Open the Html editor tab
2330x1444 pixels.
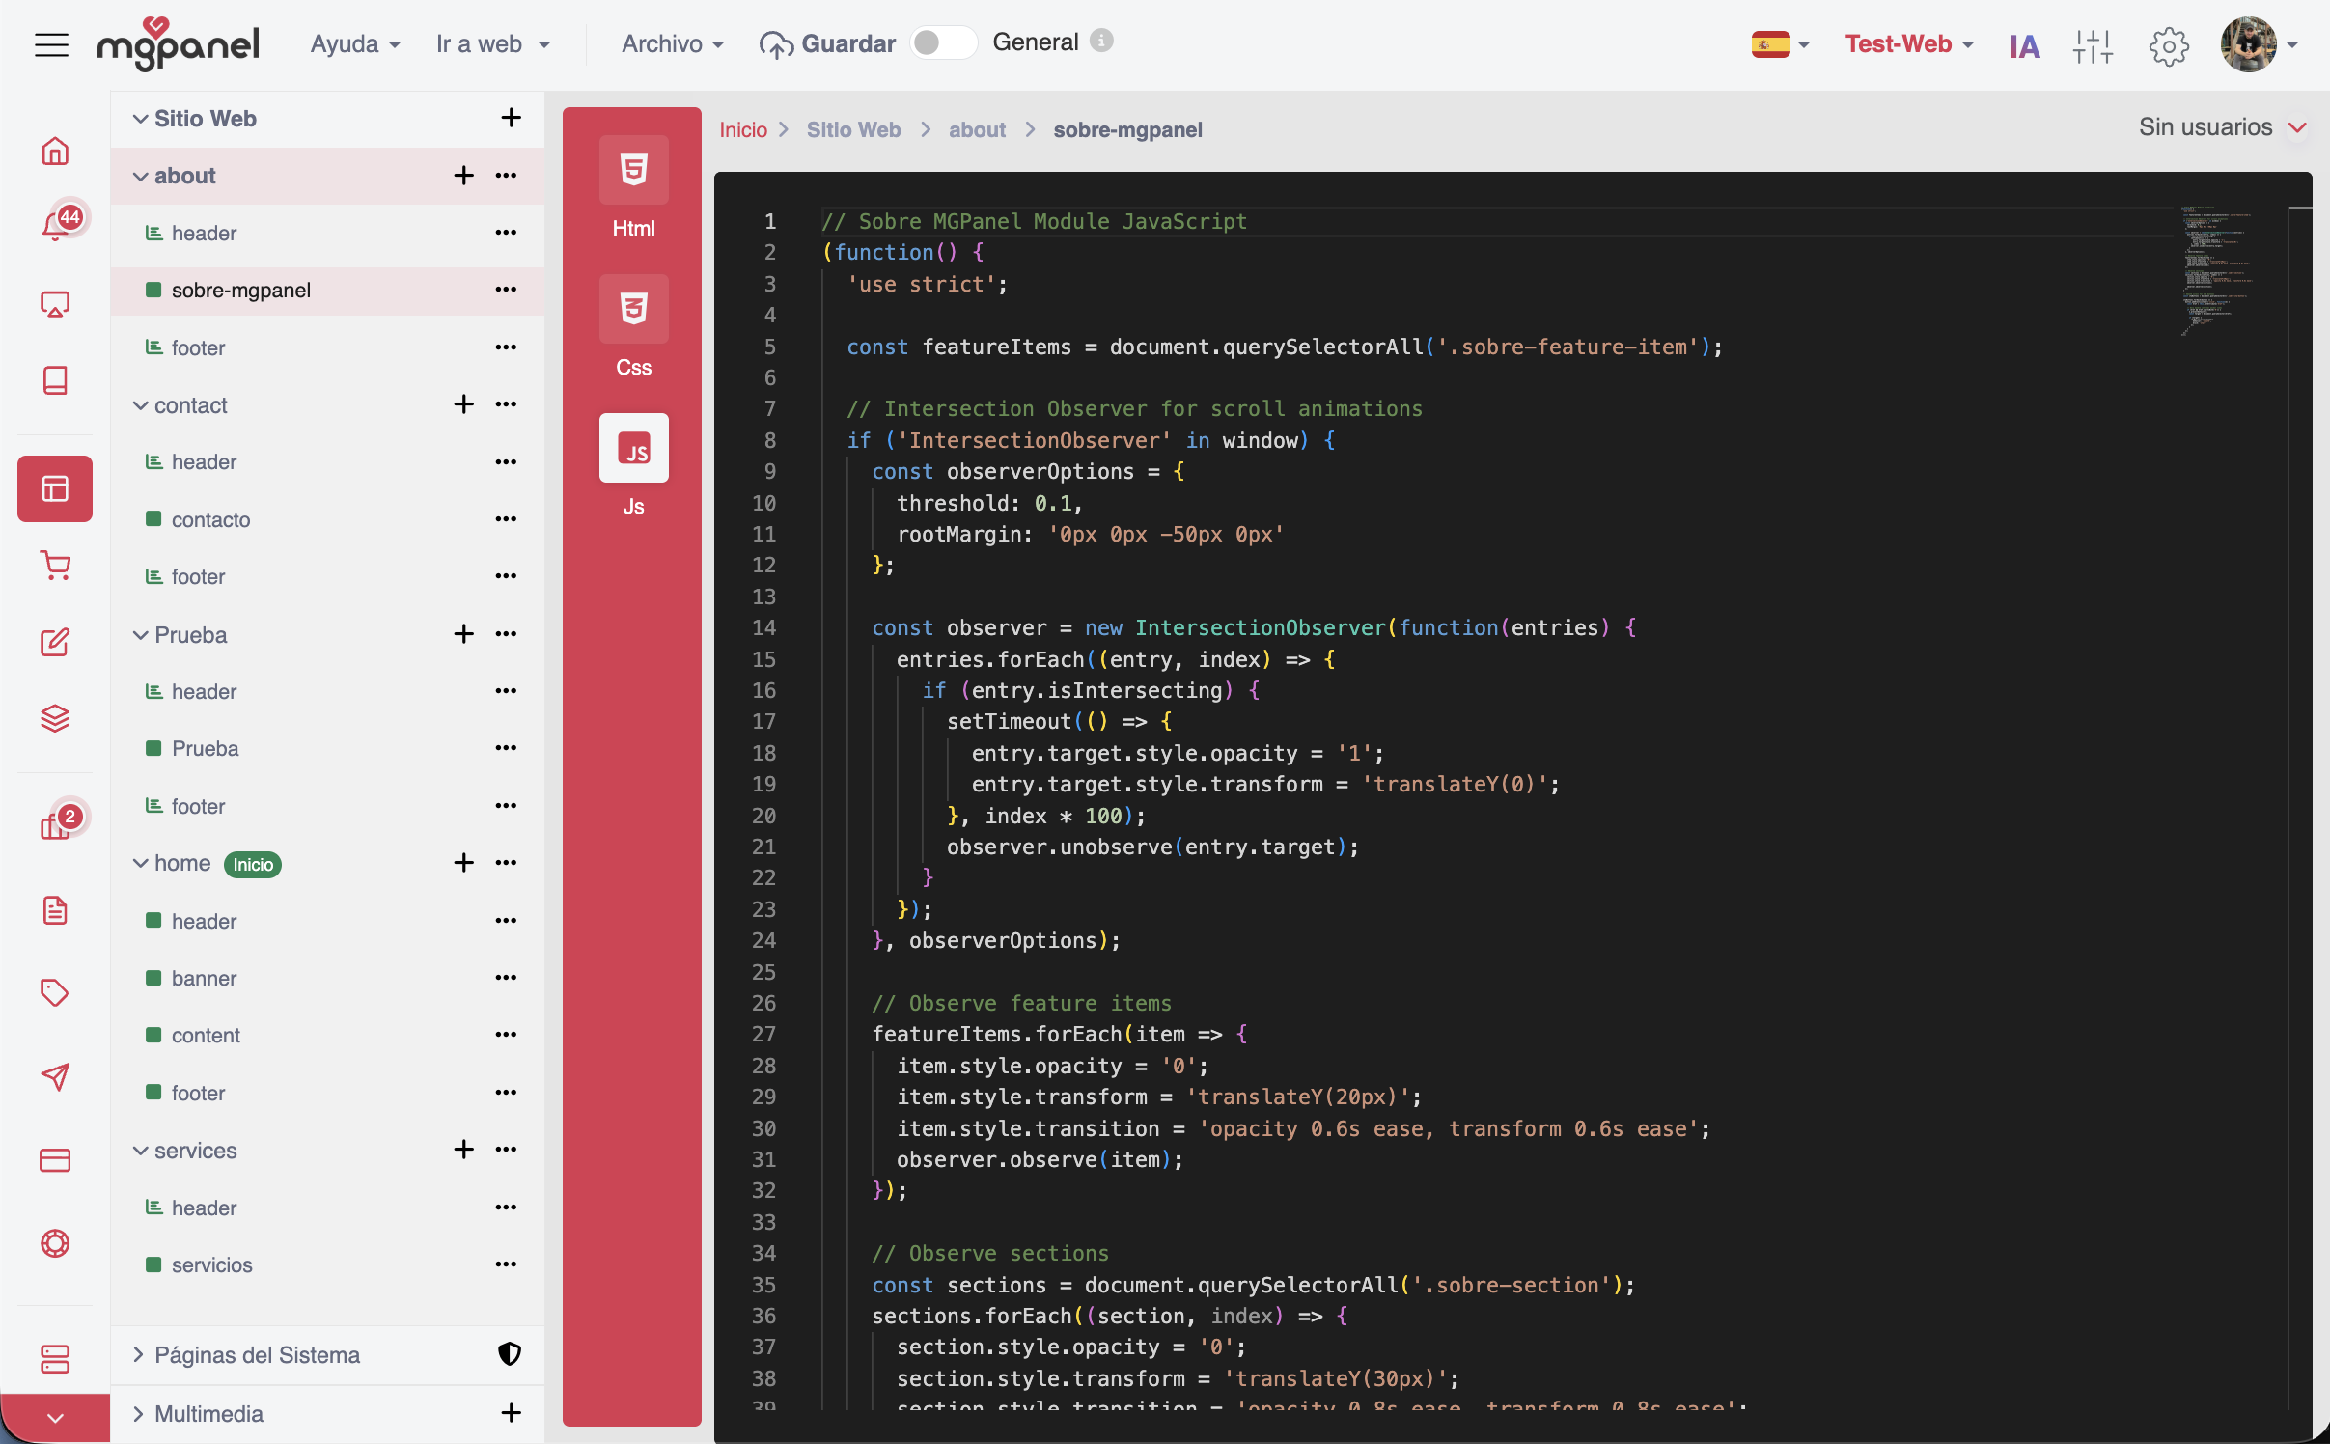coord(633,171)
